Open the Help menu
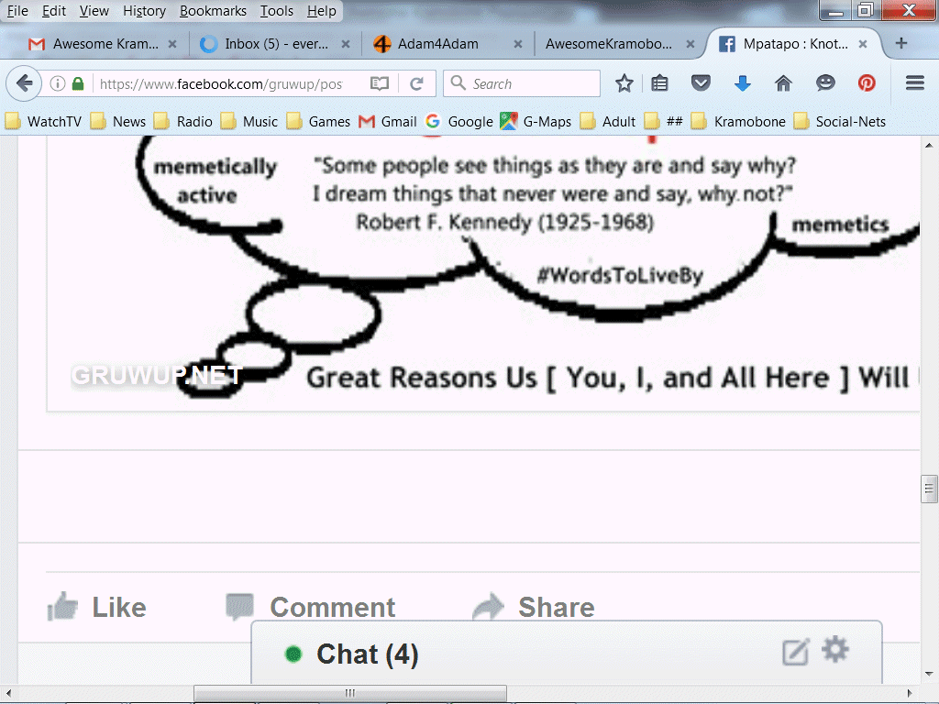 (322, 11)
